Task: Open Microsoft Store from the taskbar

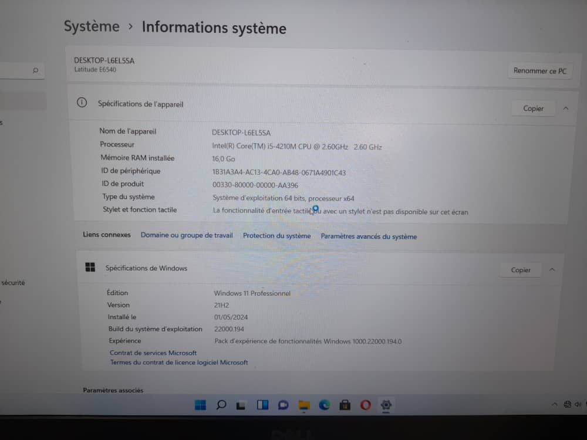Action: pyautogui.click(x=345, y=405)
